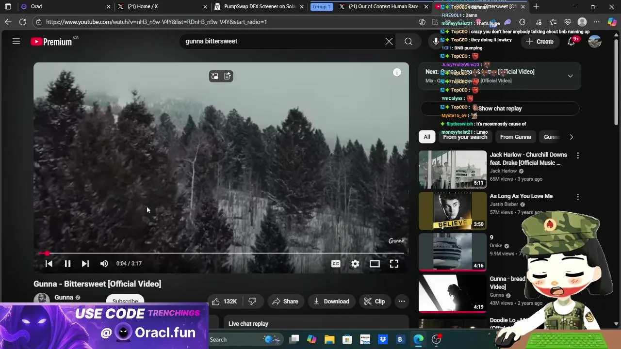Open Dropbox from the taskbar

click(x=382, y=340)
